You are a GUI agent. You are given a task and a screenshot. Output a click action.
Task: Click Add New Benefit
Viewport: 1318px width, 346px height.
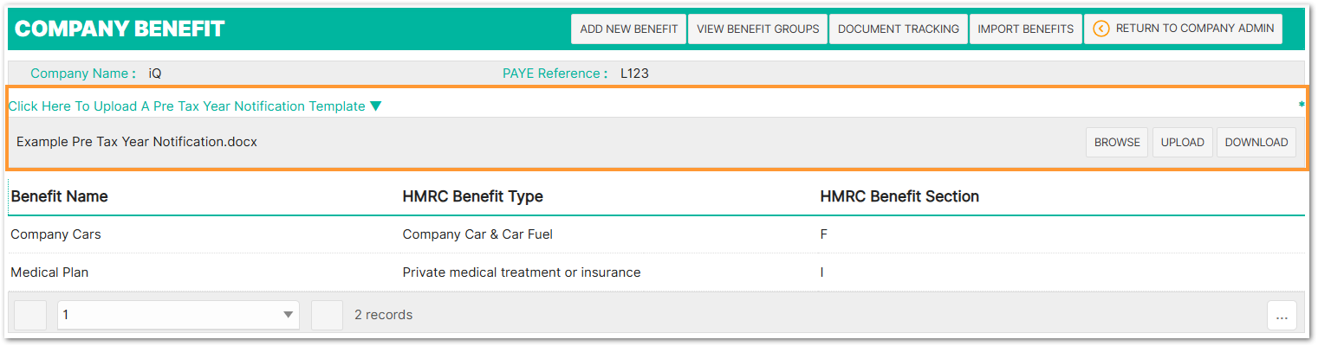coord(628,29)
